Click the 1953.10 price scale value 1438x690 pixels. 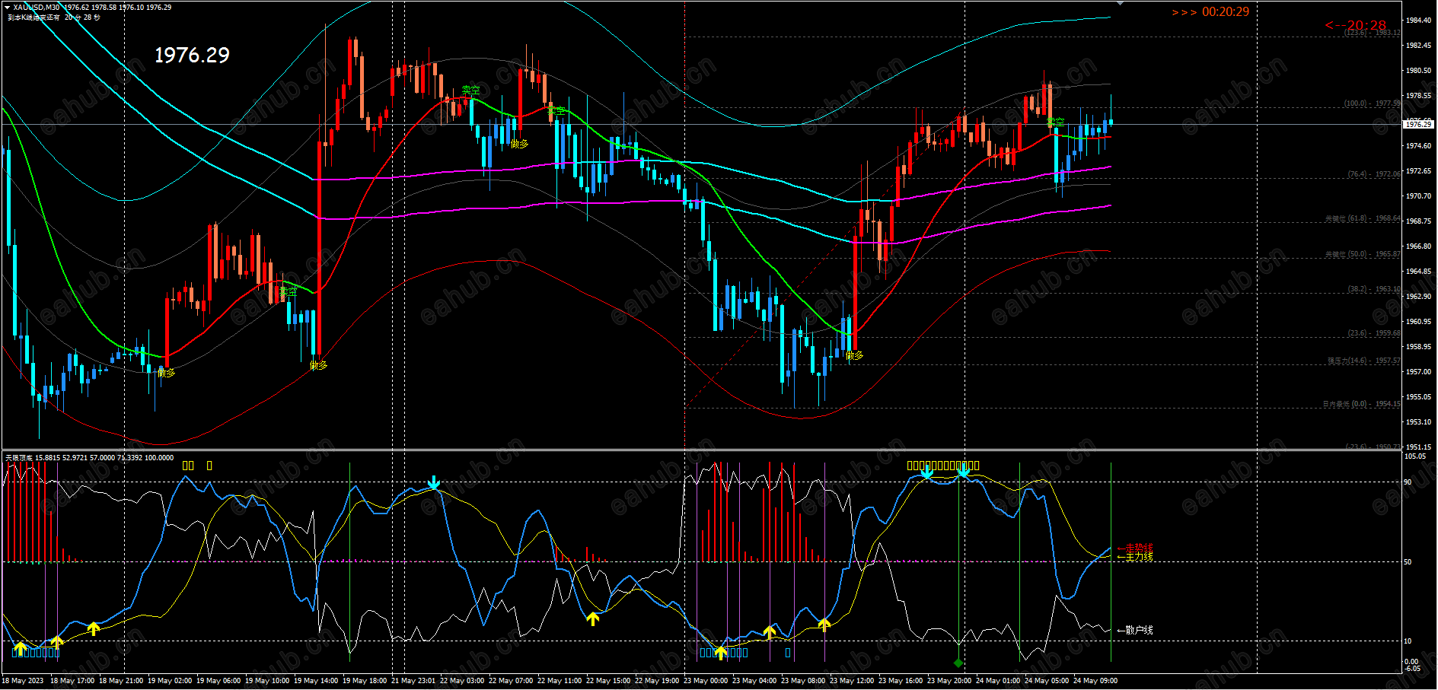click(1418, 422)
